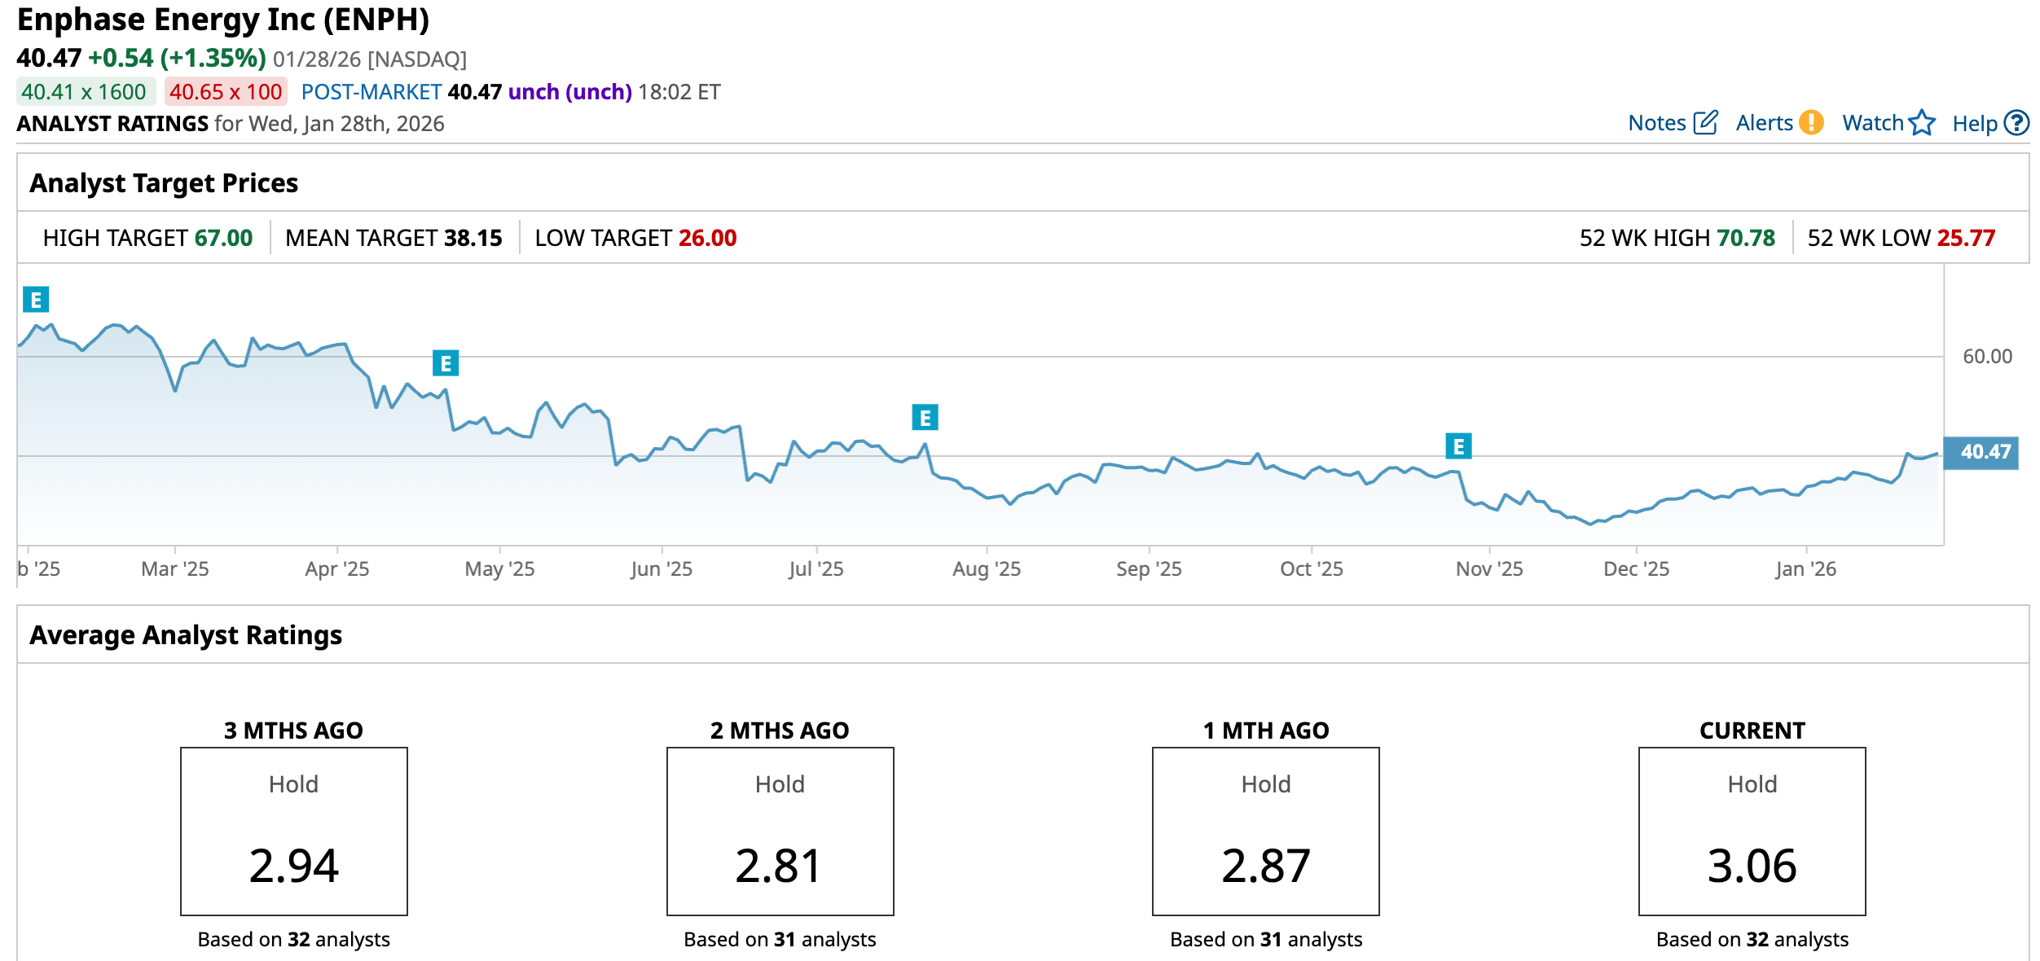Click the Help question mark icon

[x=2016, y=123]
